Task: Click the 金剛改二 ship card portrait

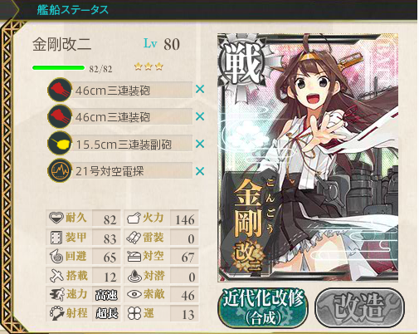Action: pos(308,157)
